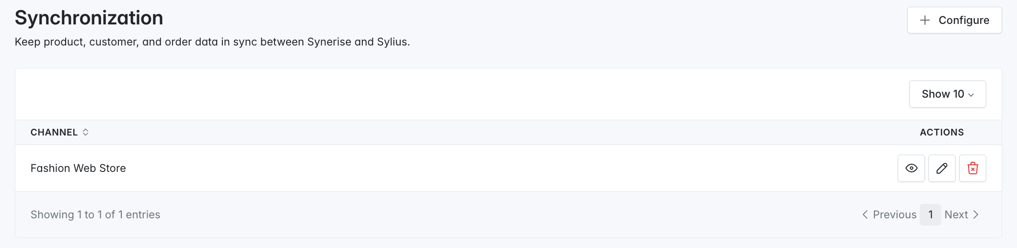Click the 'Showing 1 to 1 of 1 entries' text
Viewport: 1017px width, 248px height.
(x=95, y=214)
